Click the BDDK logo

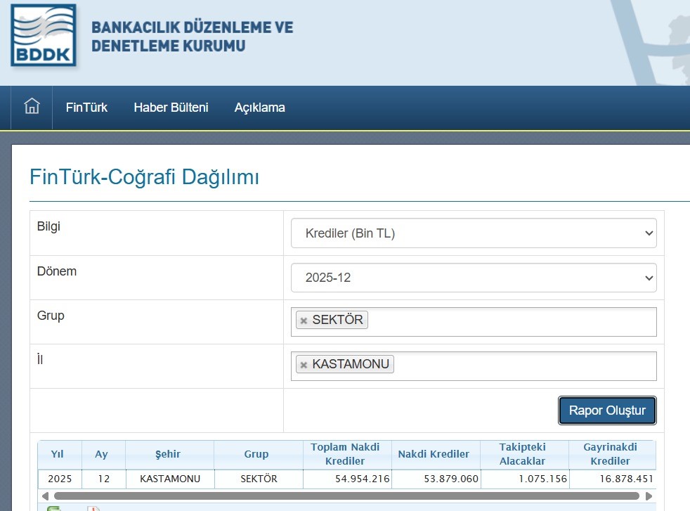click(44, 37)
